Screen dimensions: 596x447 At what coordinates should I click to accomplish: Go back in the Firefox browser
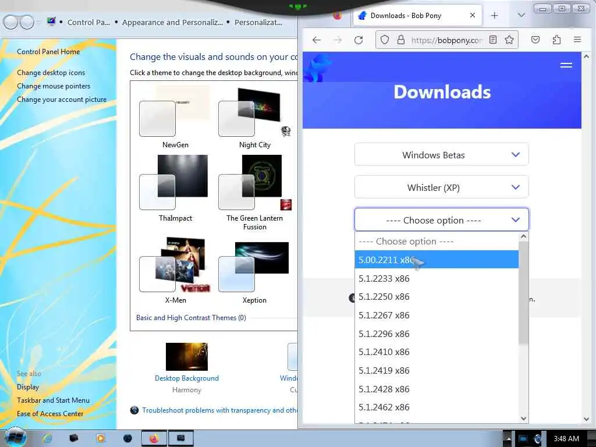[317, 40]
